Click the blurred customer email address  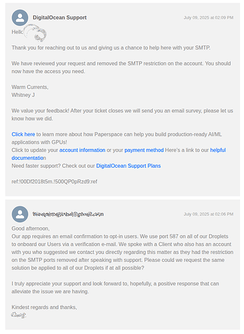[68, 214]
